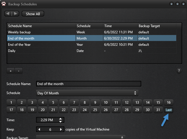Viewport: 187px width, 139px height.
Task: Decrease time with the down stepper arrow
Action: click(60, 121)
